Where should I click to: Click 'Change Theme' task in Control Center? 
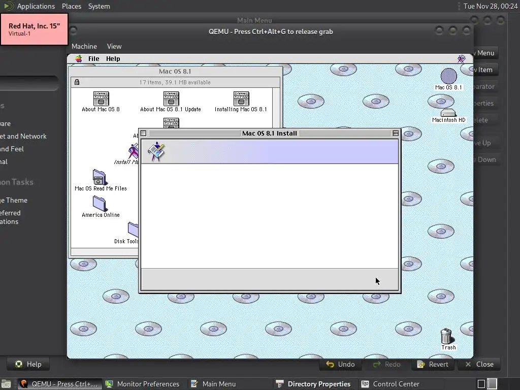(x=14, y=200)
